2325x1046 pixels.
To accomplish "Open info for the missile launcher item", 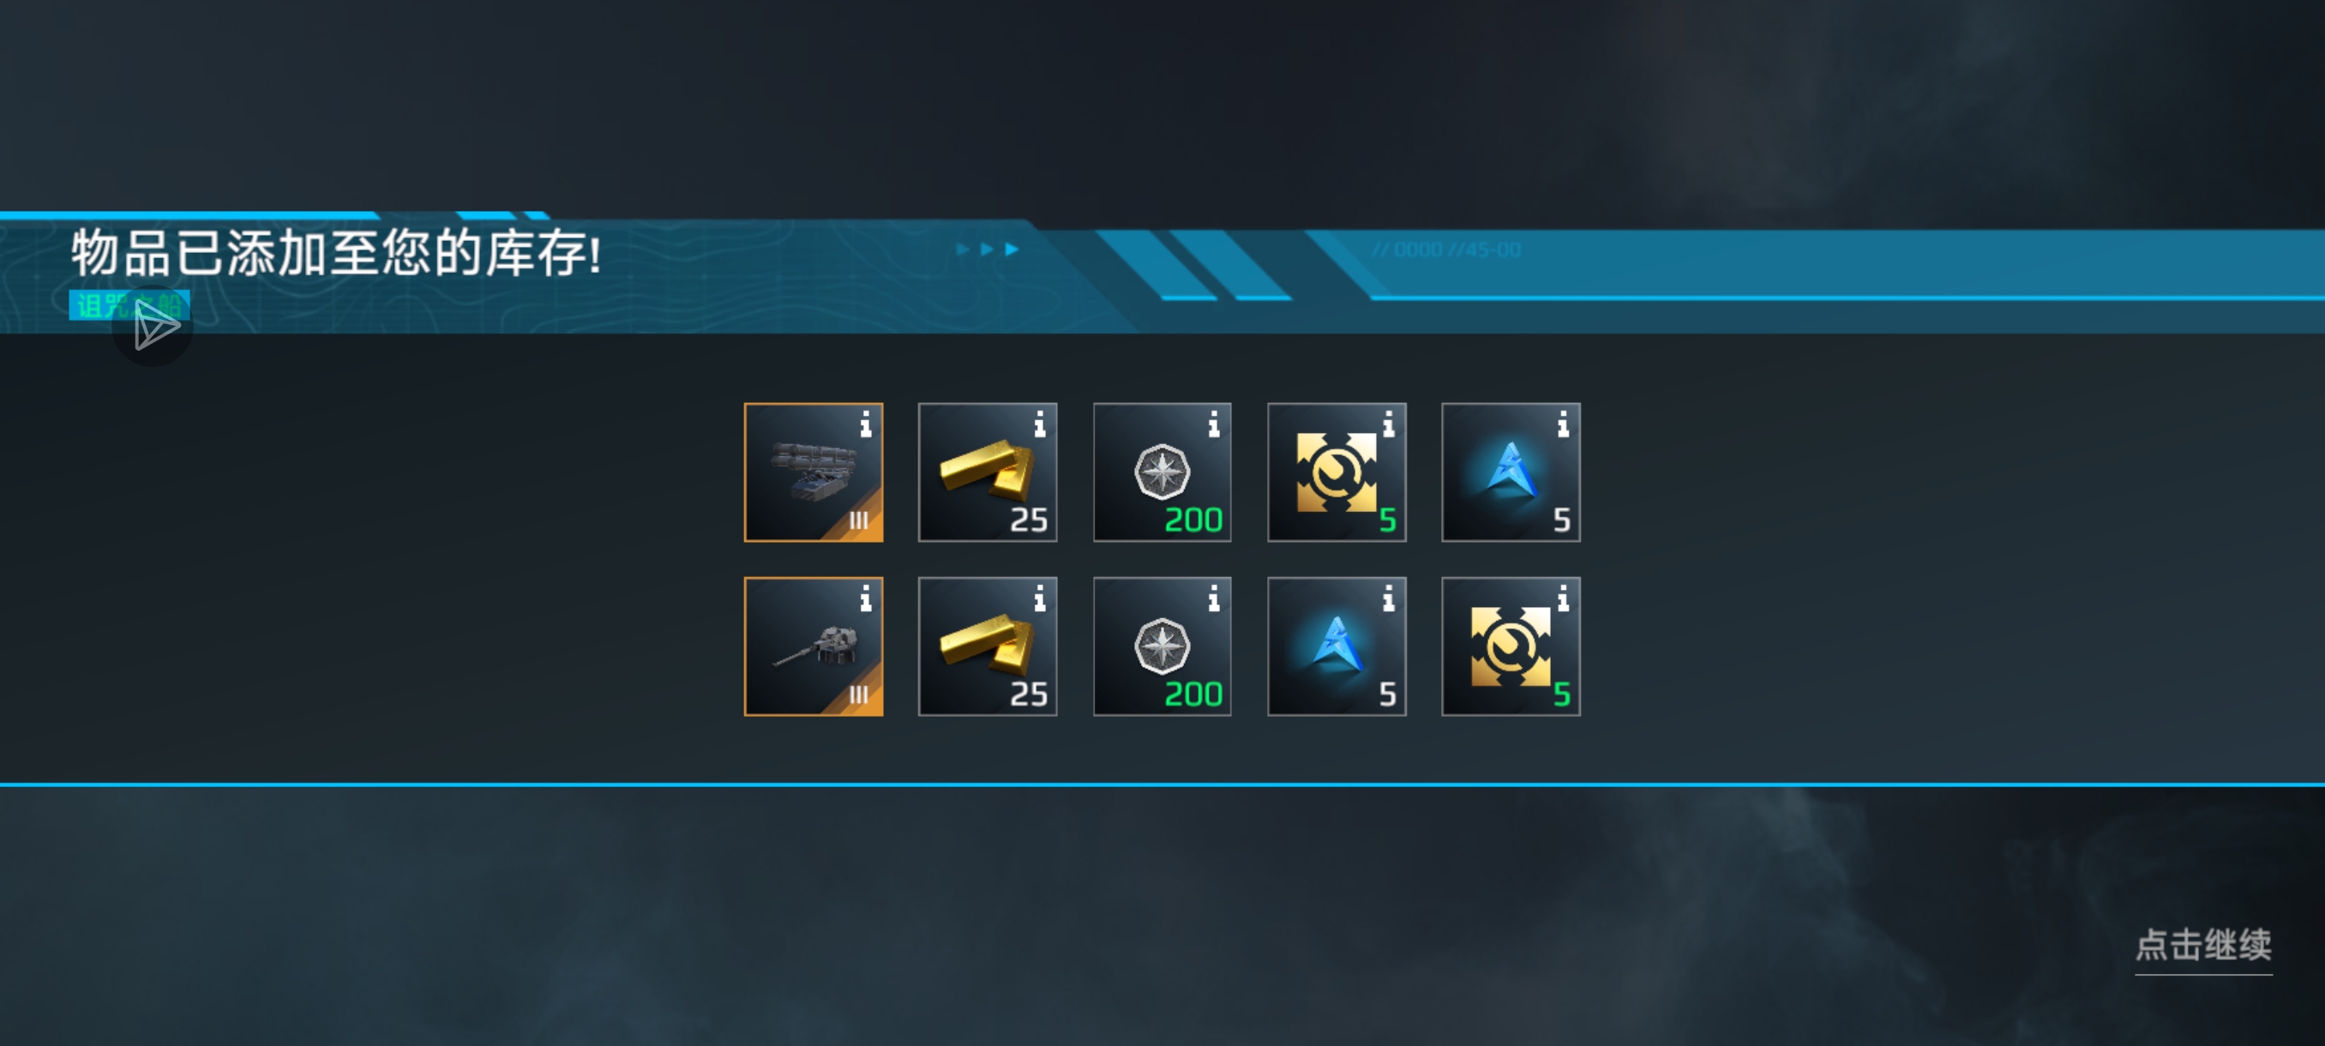I will pyautogui.click(x=866, y=424).
